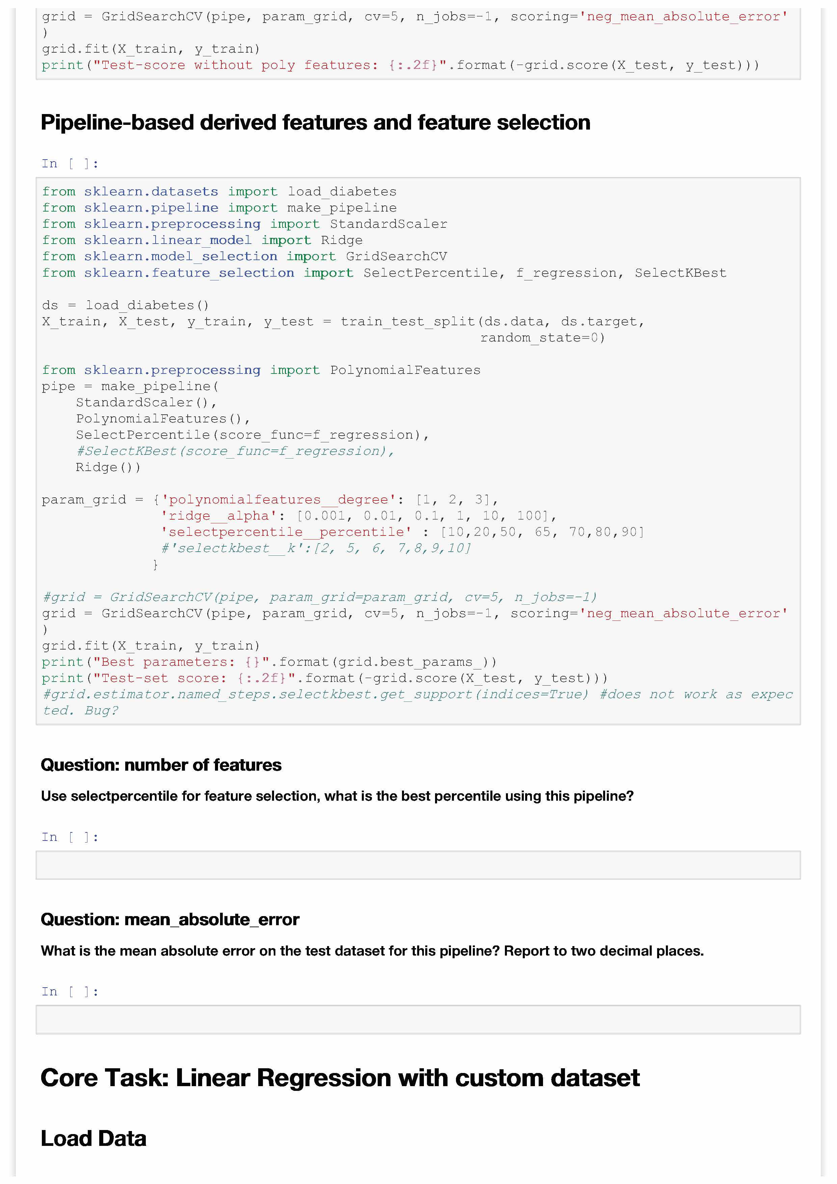Click the empty cell under number of features question

(418, 865)
